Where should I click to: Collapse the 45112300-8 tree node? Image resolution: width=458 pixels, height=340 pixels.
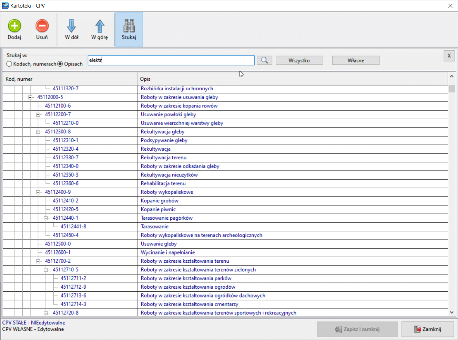click(38, 132)
